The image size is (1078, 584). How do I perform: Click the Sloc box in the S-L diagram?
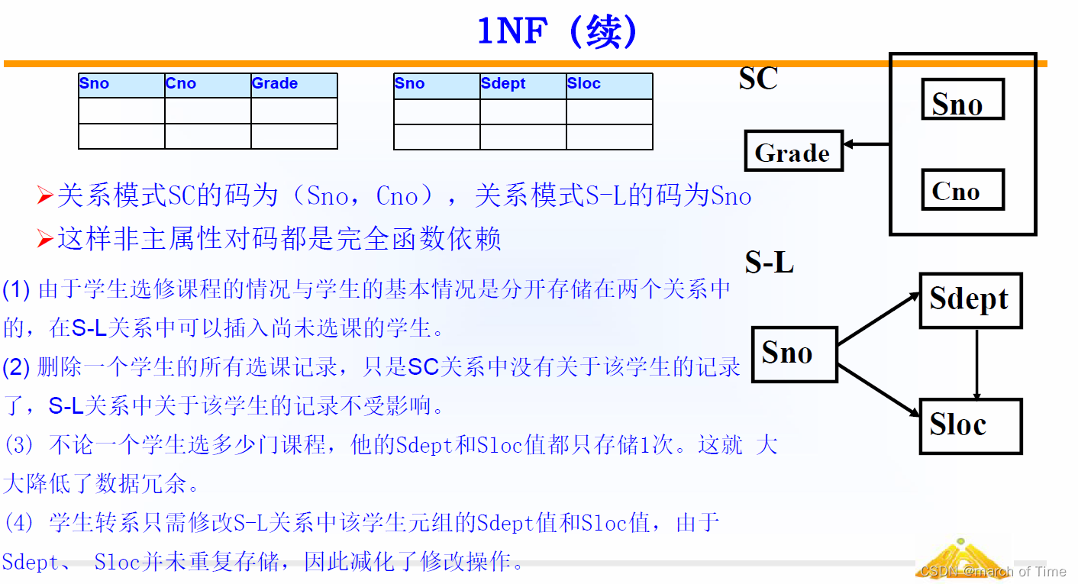click(x=970, y=425)
